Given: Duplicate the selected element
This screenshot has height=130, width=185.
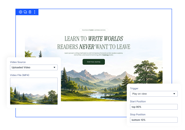Looking at the screenshot, I should pos(25,12).
